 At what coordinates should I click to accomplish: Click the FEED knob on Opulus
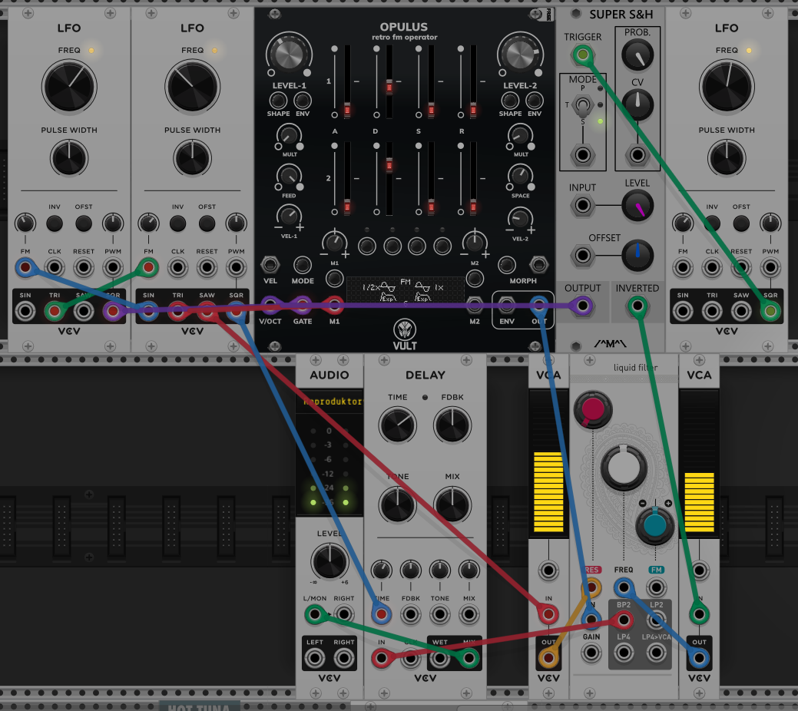(x=289, y=177)
